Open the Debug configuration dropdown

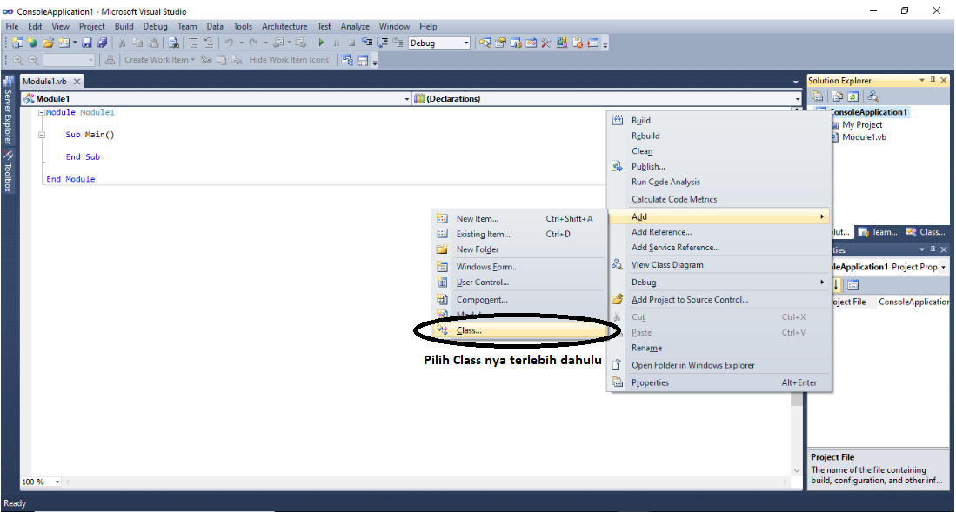[465, 43]
